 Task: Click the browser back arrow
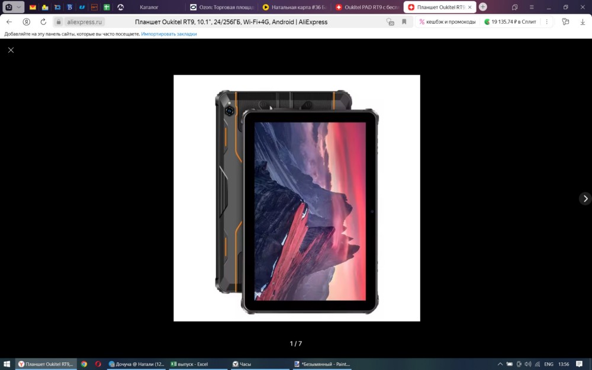coord(9,22)
